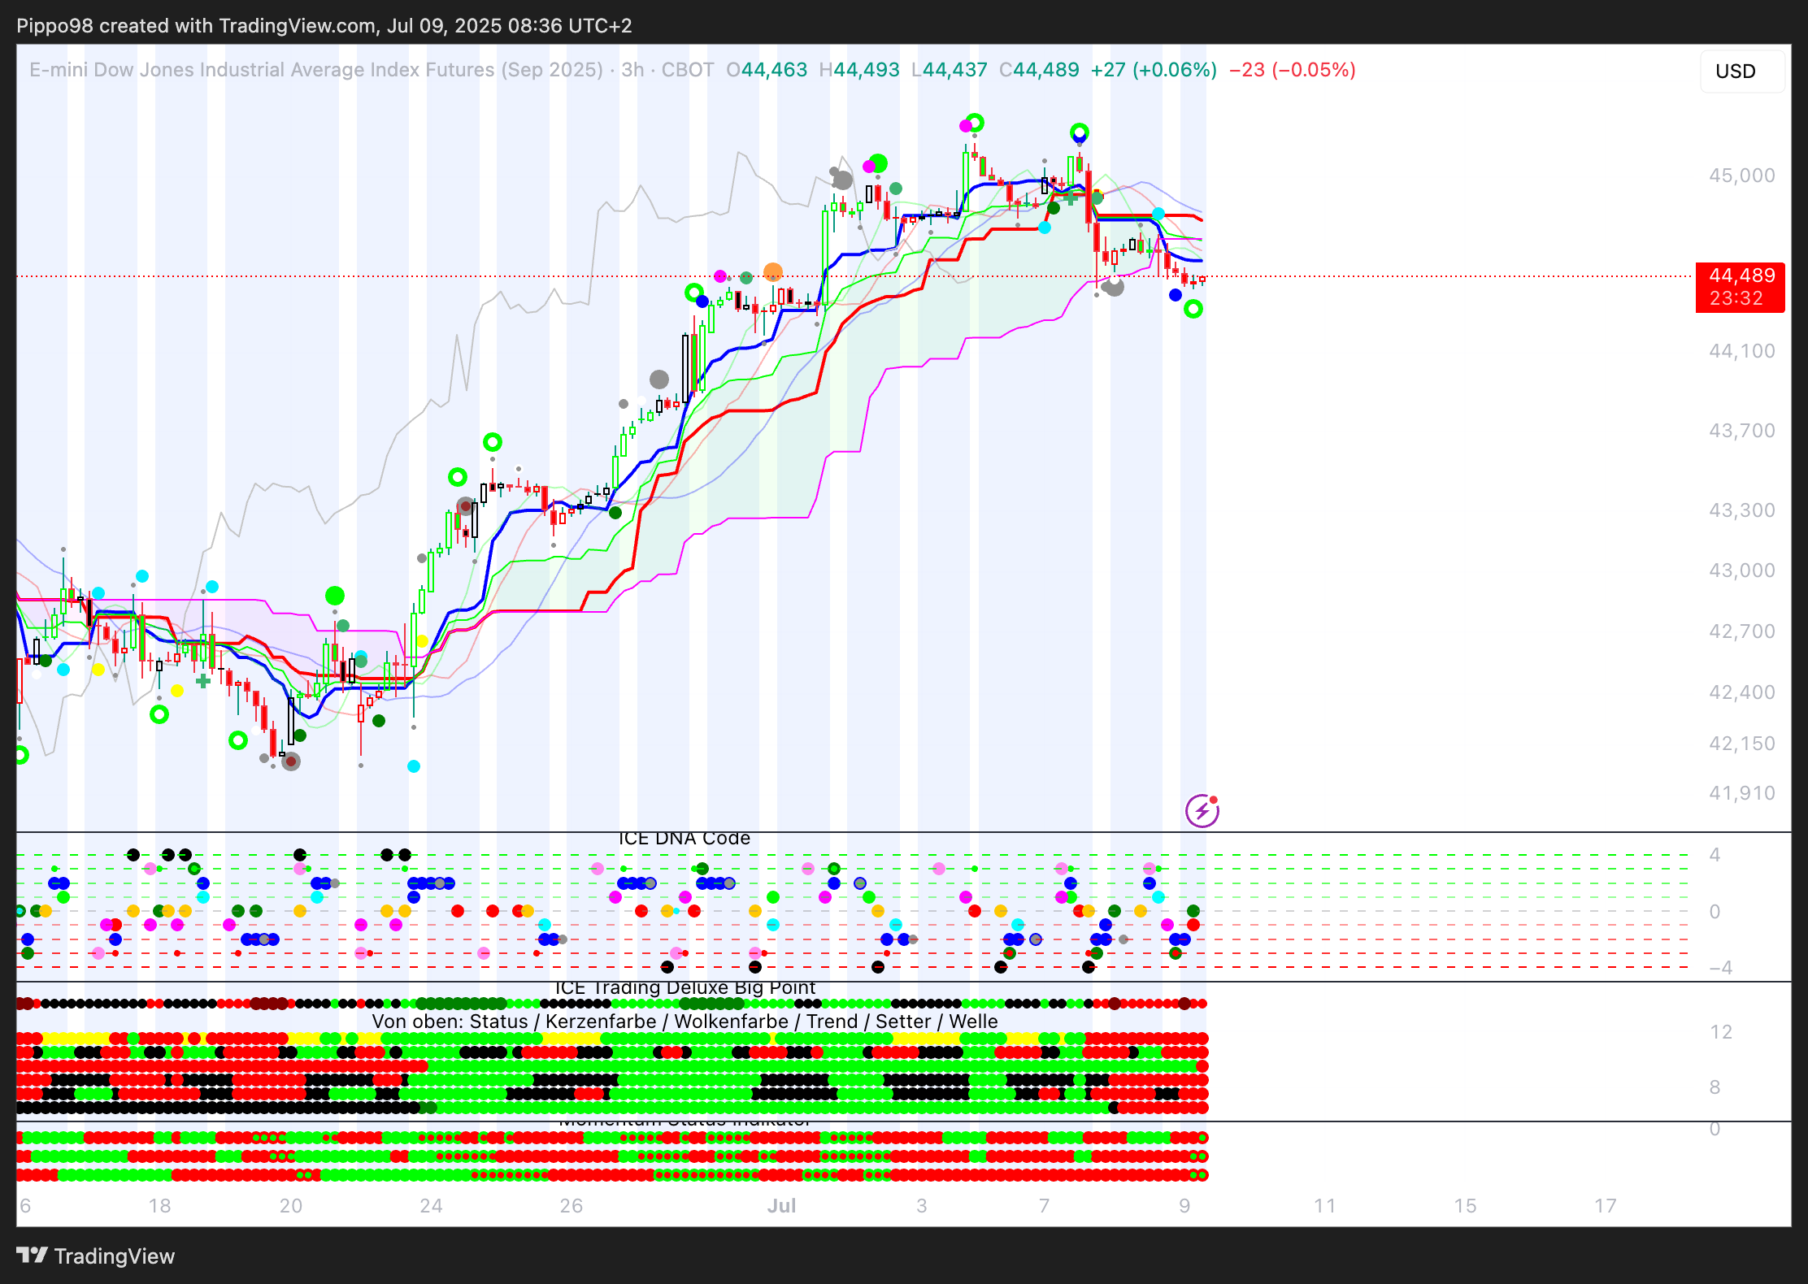Click the Jul label on the time axis
This screenshot has width=1808, height=1284.
[781, 1205]
